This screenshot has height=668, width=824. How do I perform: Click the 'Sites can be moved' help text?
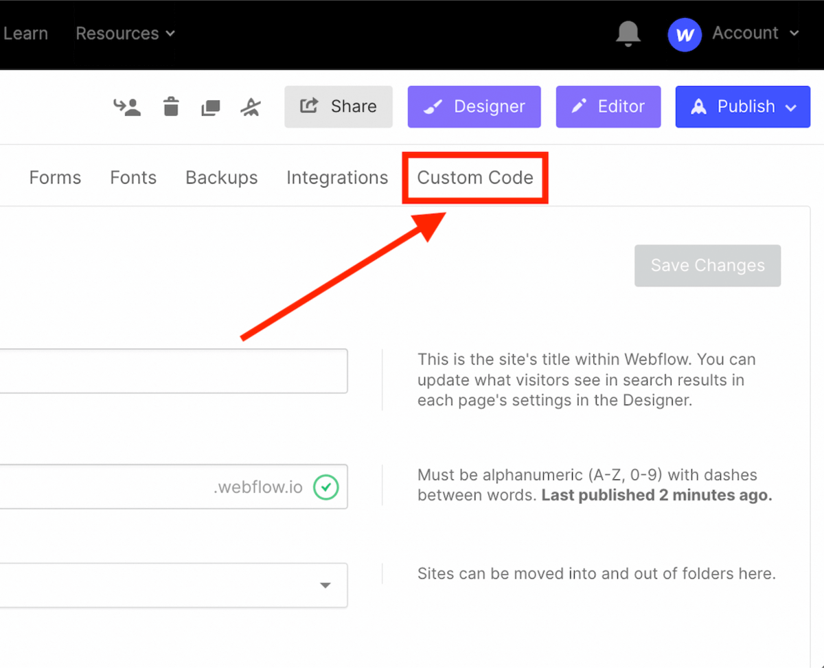click(x=597, y=573)
